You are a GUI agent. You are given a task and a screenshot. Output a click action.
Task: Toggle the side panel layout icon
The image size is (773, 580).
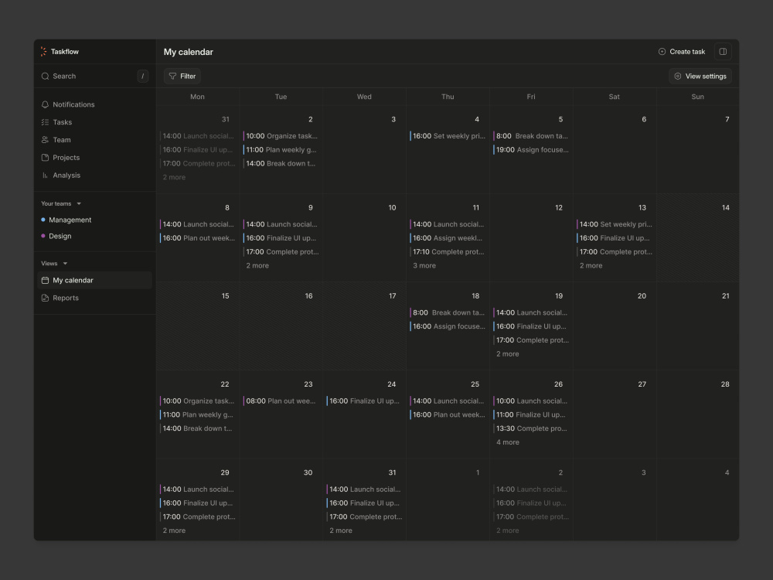(x=723, y=51)
